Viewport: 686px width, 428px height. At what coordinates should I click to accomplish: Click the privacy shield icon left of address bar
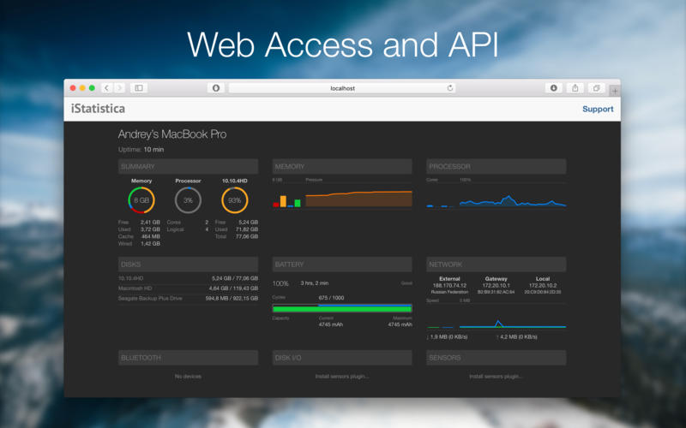(216, 87)
